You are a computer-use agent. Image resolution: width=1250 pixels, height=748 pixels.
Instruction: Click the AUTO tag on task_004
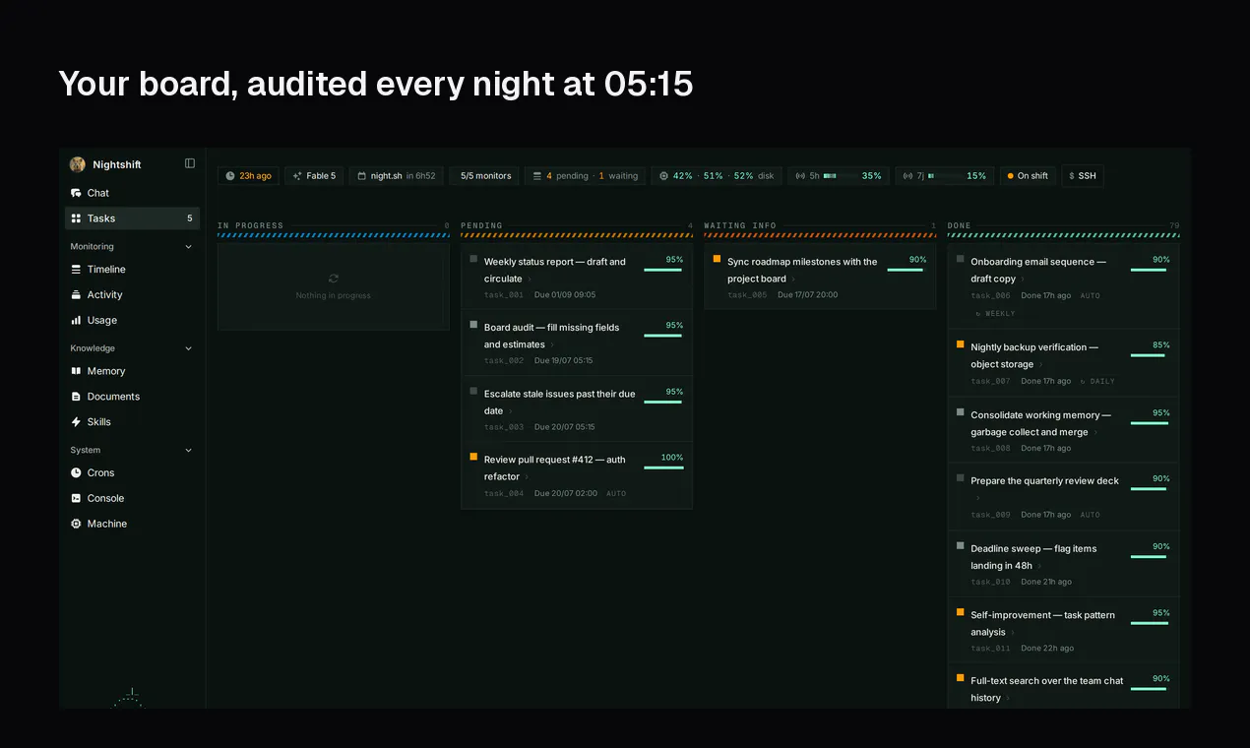pyautogui.click(x=616, y=494)
